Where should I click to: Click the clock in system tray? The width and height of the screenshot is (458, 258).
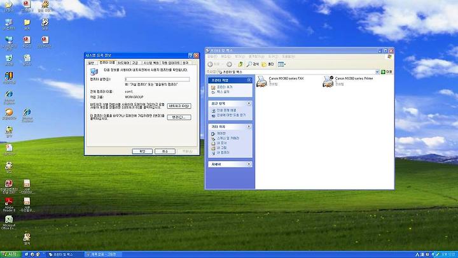pos(449,254)
